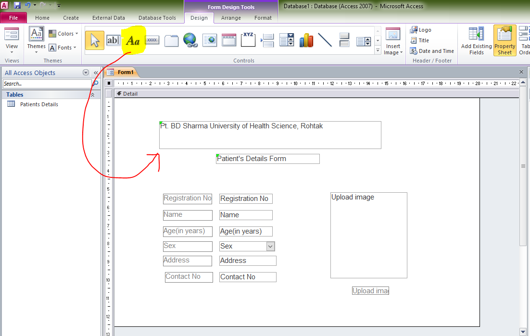
Task: Select the Combo Box control
Action: (287, 40)
